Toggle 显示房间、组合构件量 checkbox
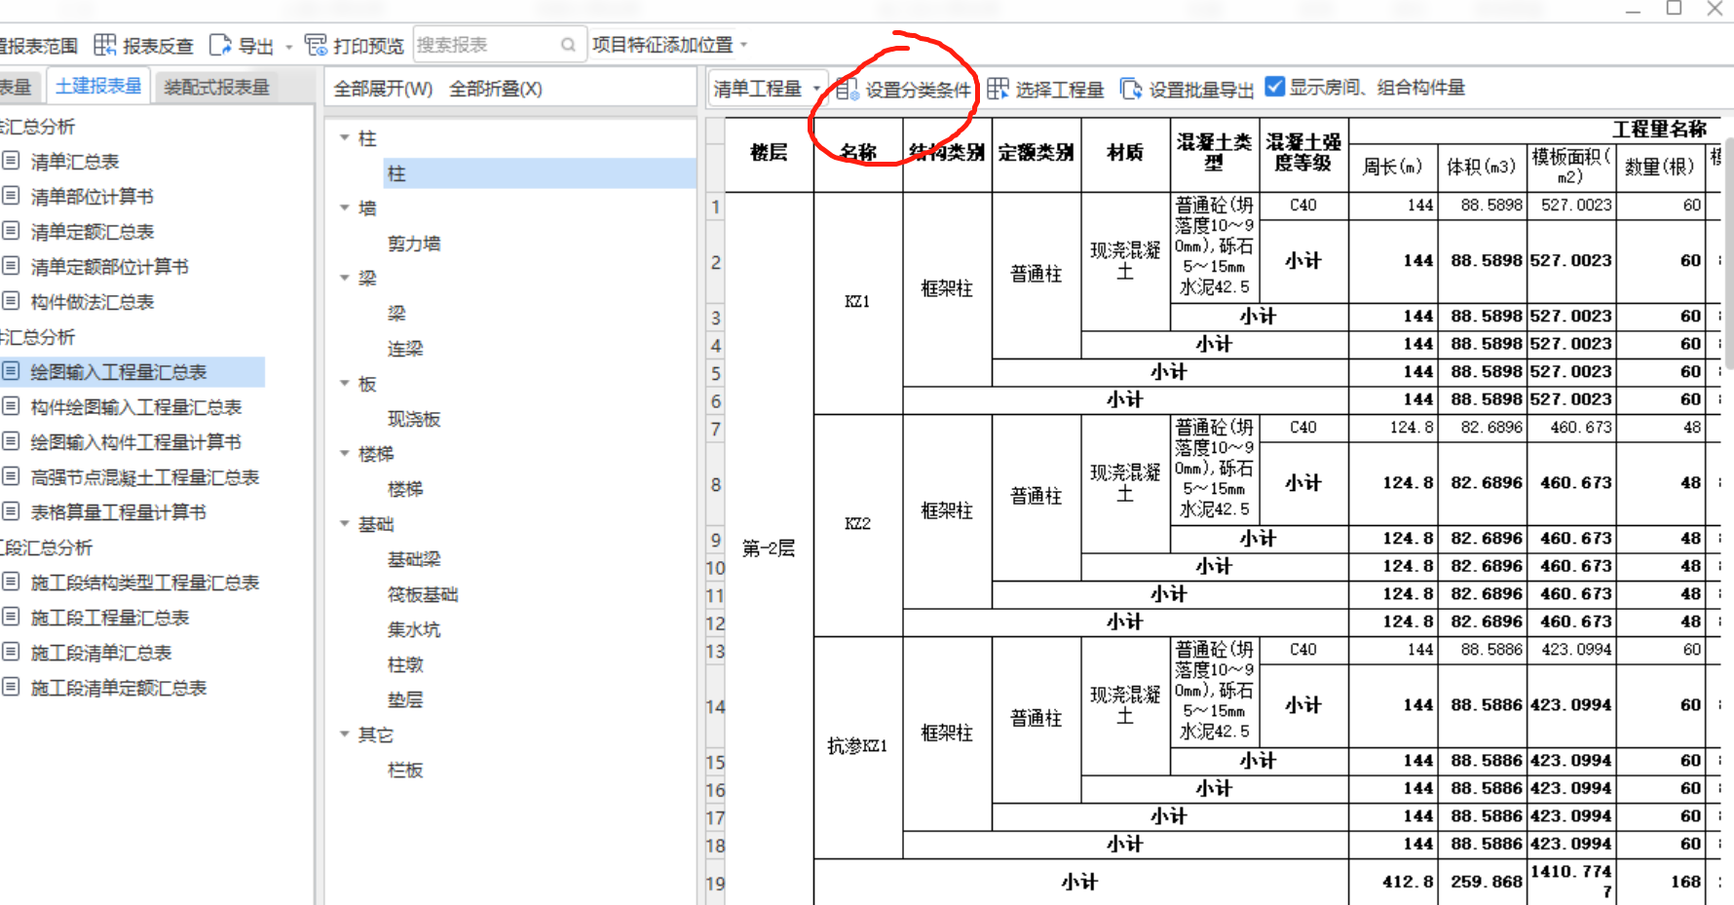Screen dimensions: 1734x905 point(1274,87)
